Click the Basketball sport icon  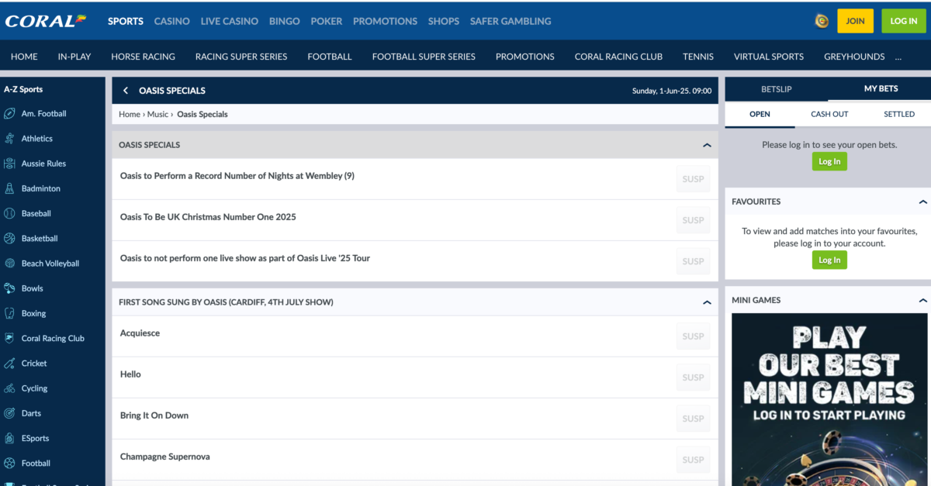(9, 239)
